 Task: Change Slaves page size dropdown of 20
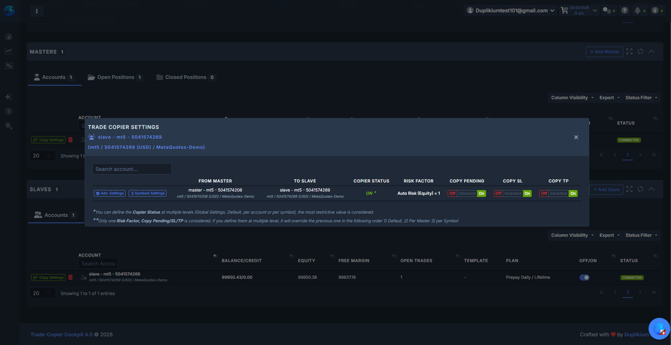[43, 293]
